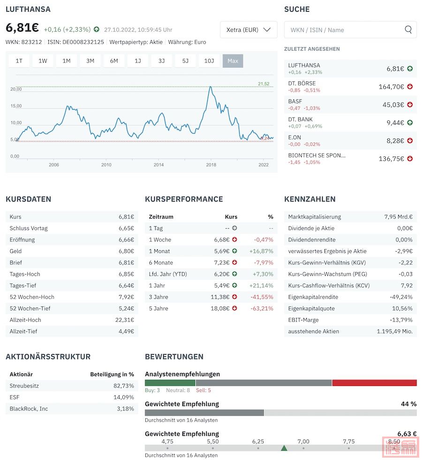Click the red down arrow for E.ON
Image resolution: width=422 pixels, height=460 pixels.
(410, 141)
